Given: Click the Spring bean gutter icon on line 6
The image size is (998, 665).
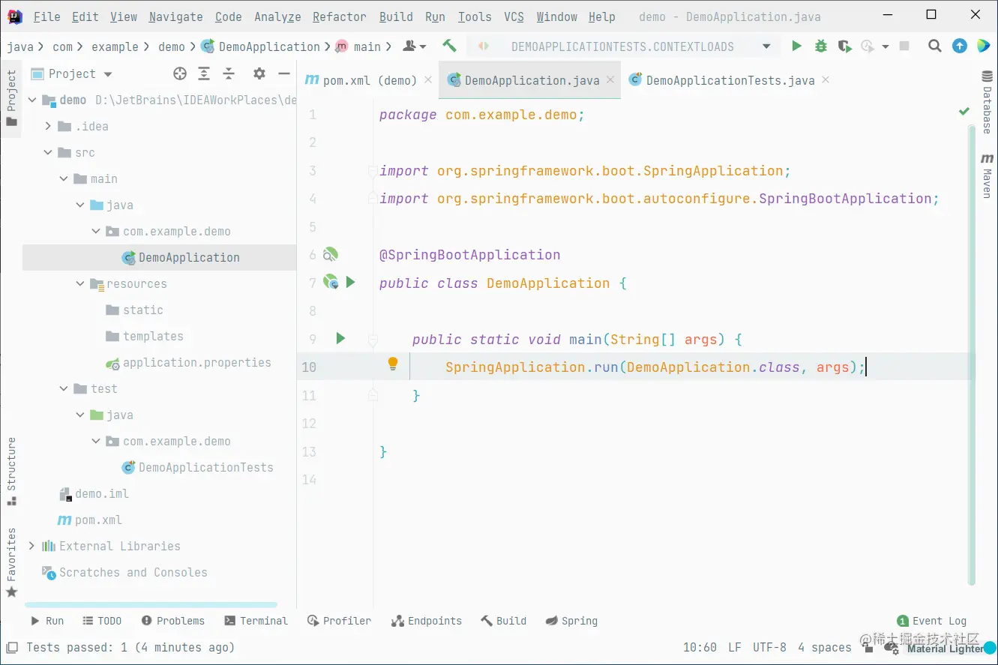Looking at the screenshot, I should pyautogui.click(x=330, y=255).
